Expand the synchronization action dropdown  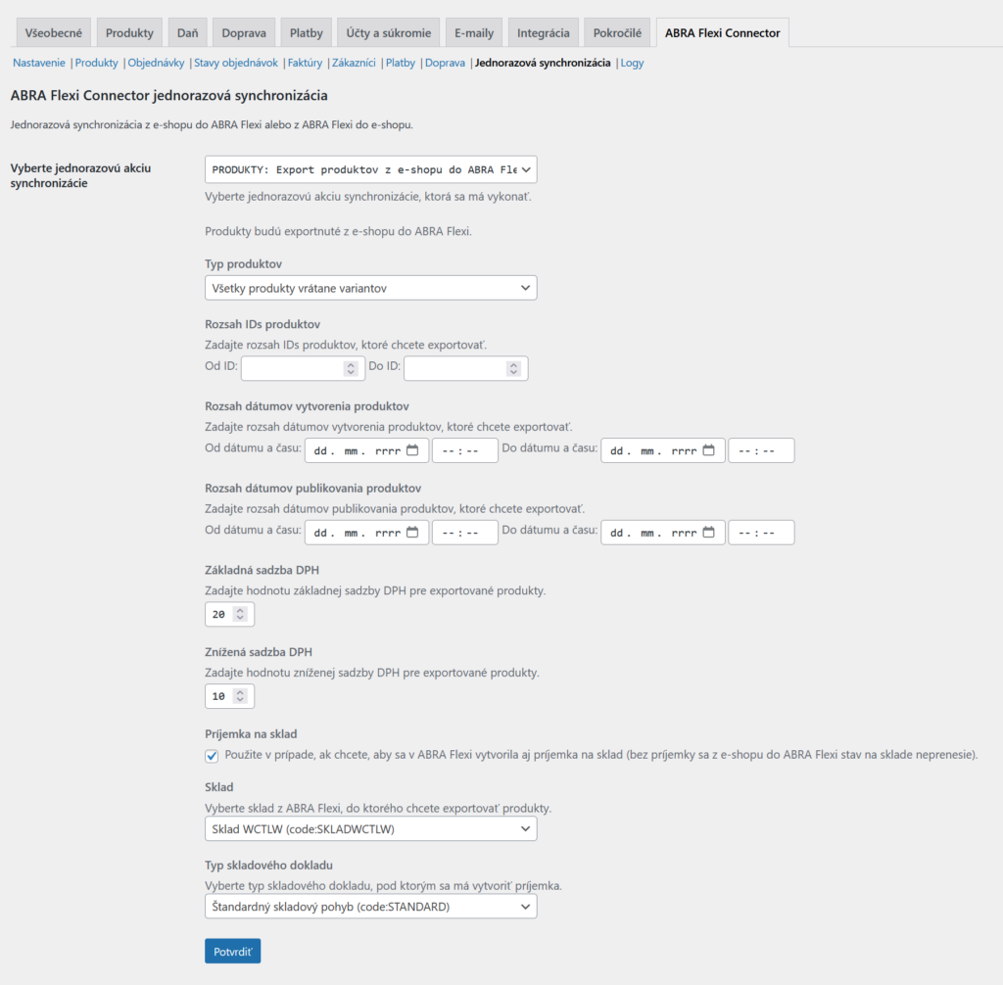[x=370, y=169]
